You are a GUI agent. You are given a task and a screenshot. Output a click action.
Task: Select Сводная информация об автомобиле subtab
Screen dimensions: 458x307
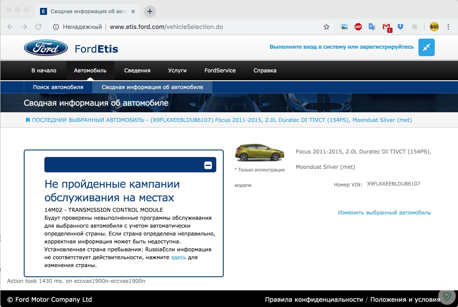tap(153, 87)
